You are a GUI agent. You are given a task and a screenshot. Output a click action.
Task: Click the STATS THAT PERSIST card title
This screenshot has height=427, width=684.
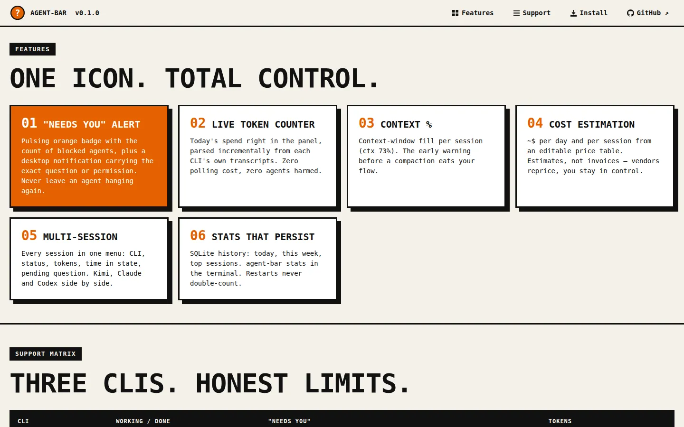tap(263, 237)
